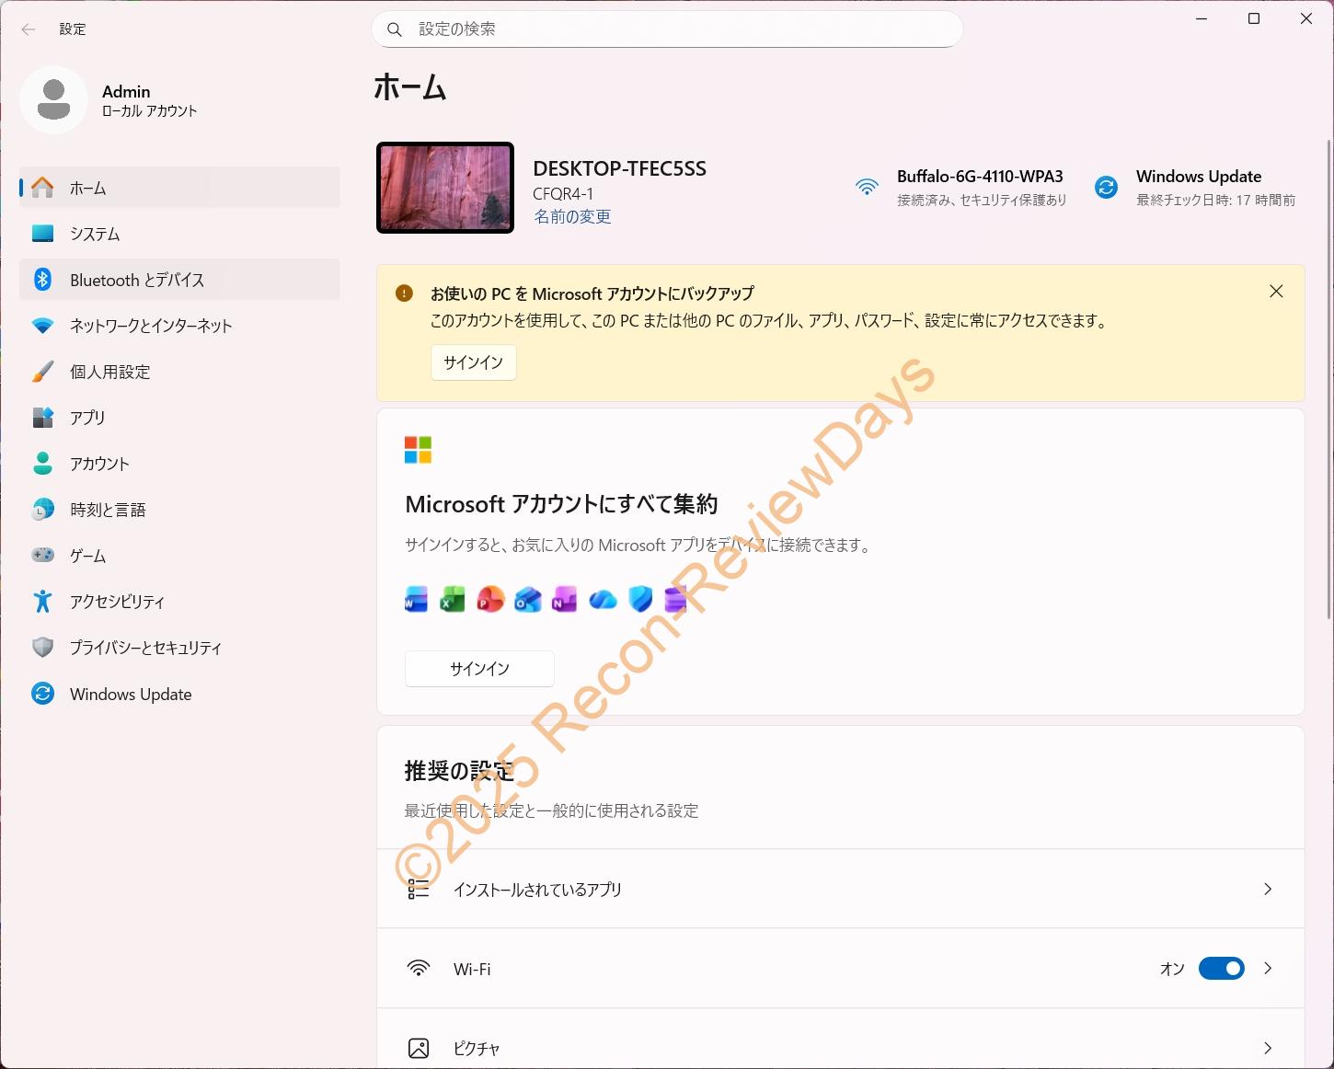Viewport: 1334px width, 1069px height.
Task: Select the Time and Language sidebar item
Action: 108,510
